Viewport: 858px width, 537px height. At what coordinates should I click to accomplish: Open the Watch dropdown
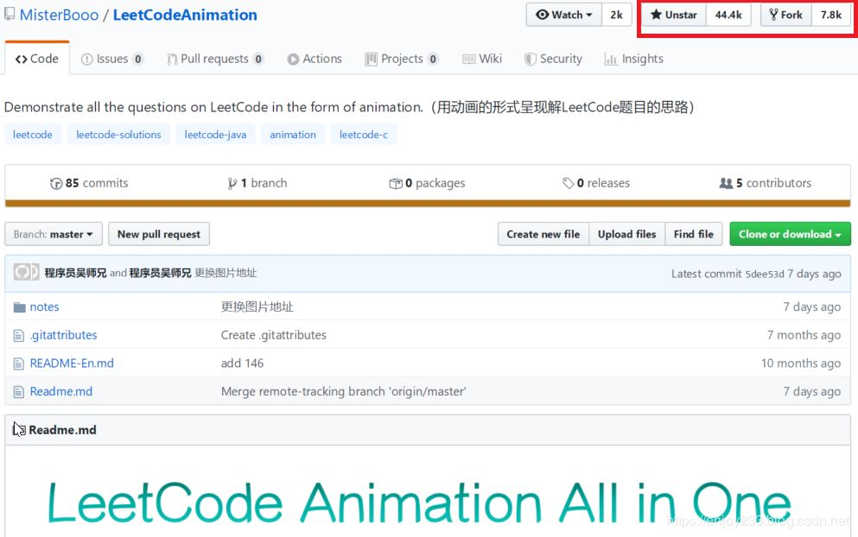tap(564, 15)
